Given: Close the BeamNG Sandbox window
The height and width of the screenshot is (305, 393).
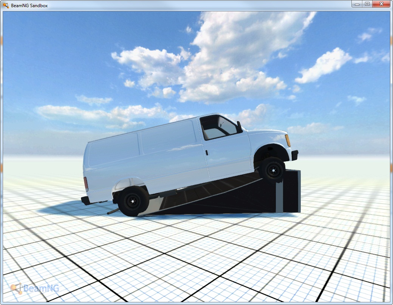Looking at the screenshot, I should click(381, 4).
